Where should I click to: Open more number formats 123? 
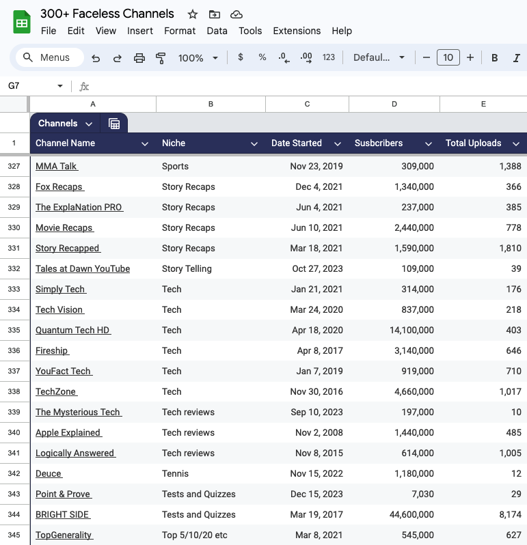tap(328, 57)
